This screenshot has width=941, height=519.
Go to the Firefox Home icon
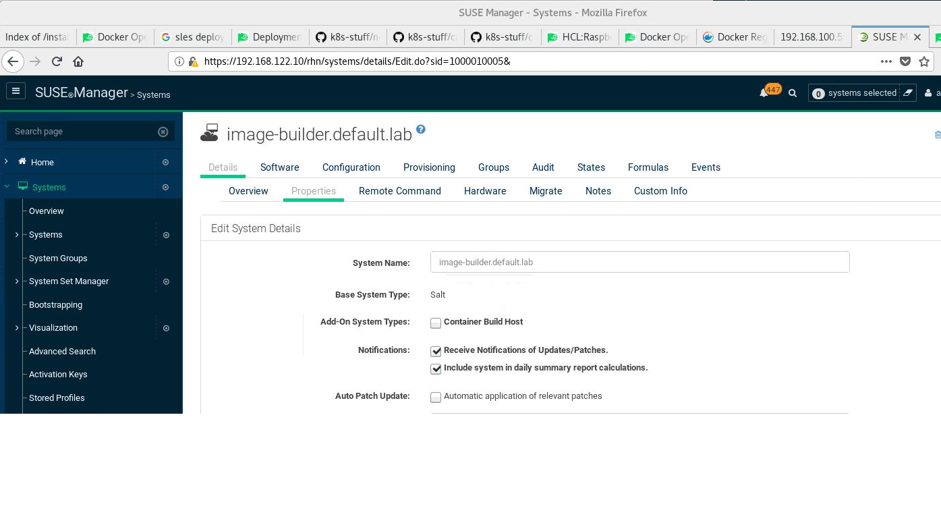point(78,61)
